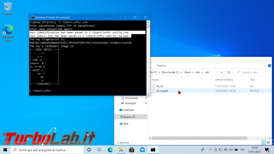Open the Cestino recycle bin desktop icon
This screenshot has width=274, height=154.
pyautogui.click(x=8, y=8)
